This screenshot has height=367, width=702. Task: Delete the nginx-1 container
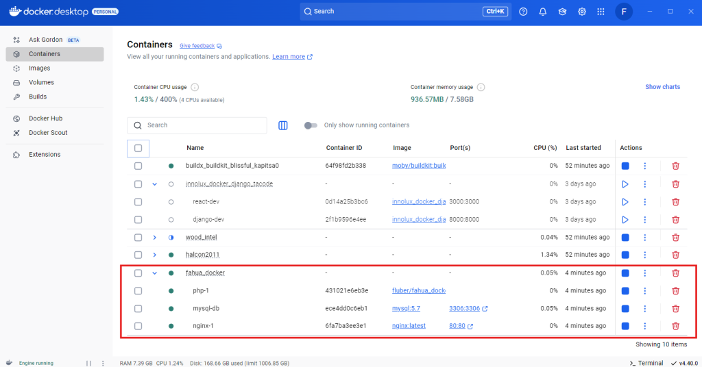pyautogui.click(x=675, y=326)
